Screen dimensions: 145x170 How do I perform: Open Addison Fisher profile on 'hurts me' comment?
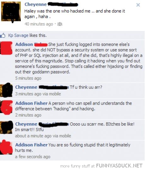(31, 145)
